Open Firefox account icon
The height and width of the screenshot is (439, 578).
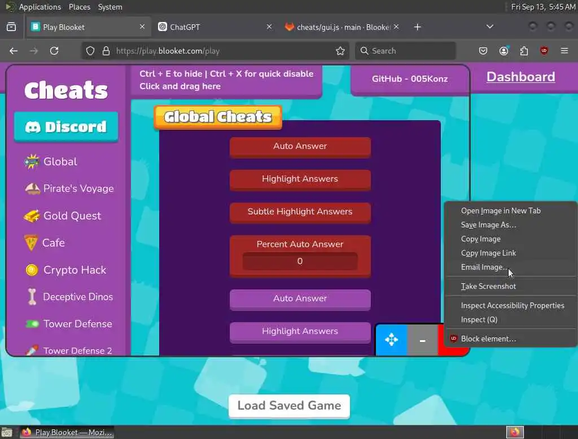tap(503, 51)
